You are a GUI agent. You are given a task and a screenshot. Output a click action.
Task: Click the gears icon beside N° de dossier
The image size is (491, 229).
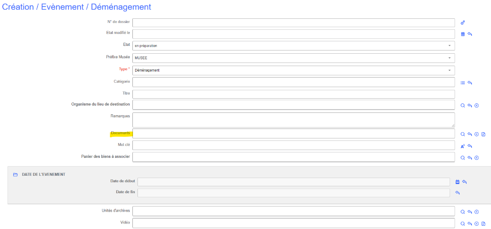(x=463, y=22)
